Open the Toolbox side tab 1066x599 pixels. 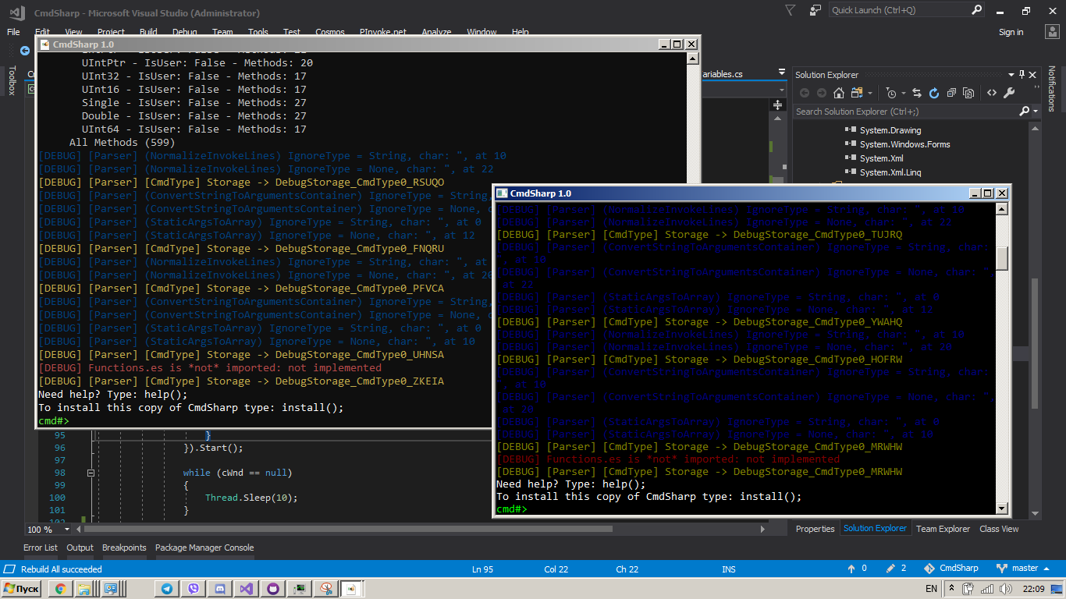coord(12,80)
